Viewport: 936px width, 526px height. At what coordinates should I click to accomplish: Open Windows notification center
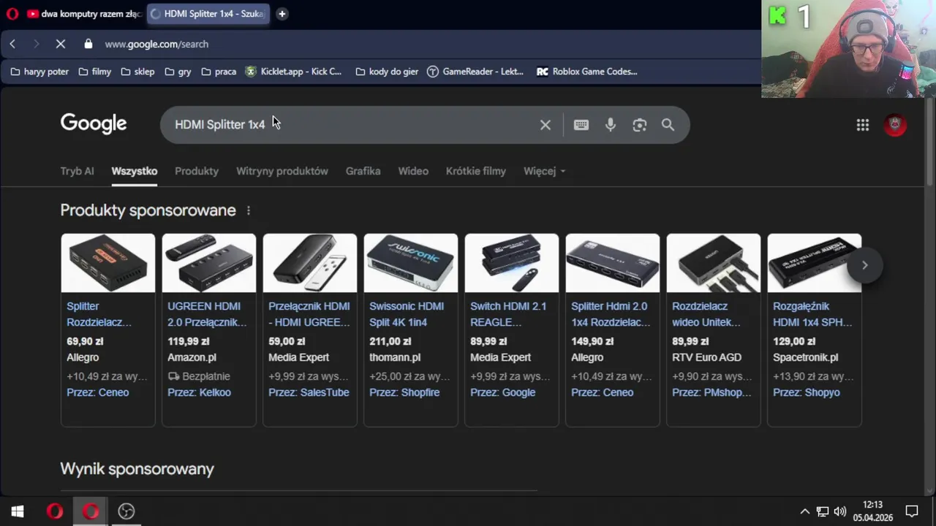click(x=912, y=511)
